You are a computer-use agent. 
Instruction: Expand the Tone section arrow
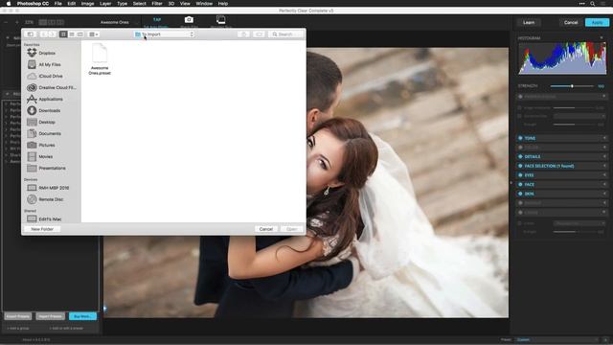pos(604,138)
